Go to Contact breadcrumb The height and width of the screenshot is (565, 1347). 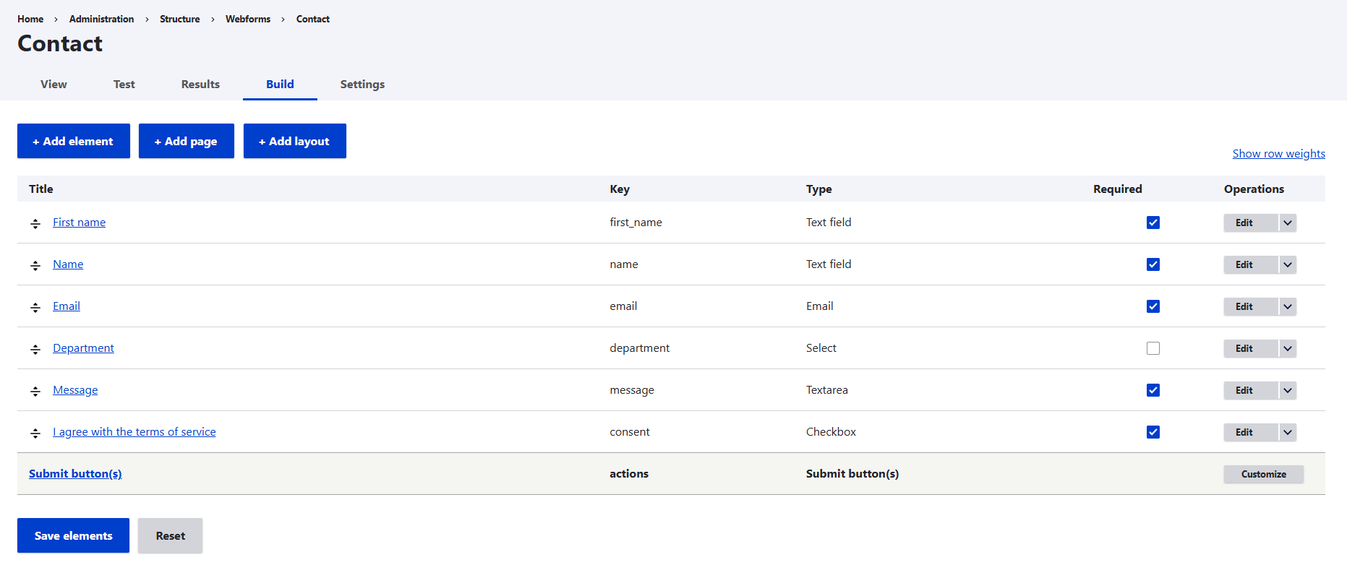(x=313, y=19)
